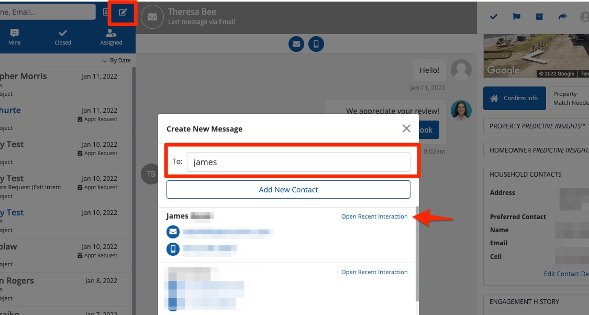Click the To recipient input field
Image resolution: width=589 pixels, height=315 pixels.
pos(298,162)
